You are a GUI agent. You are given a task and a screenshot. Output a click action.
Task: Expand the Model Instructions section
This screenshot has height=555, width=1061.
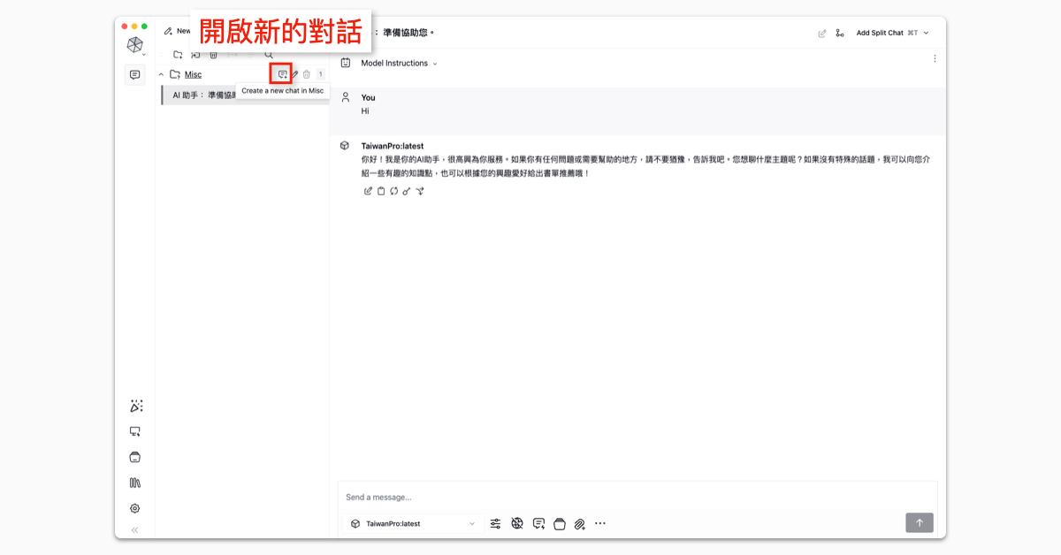tap(399, 63)
